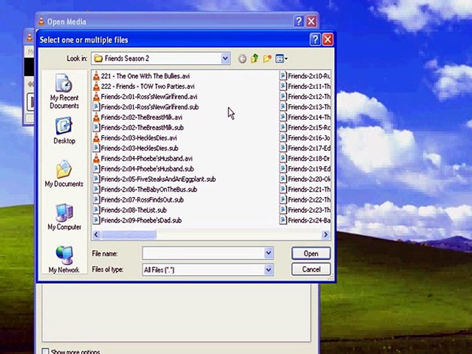Select the Friends-2x22 subtitle file
This screenshot has width=472, height=354.
click(x=305, y=200)
